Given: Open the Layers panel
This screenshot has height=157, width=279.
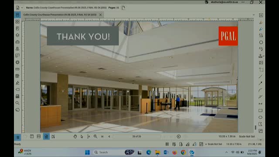Looking at the screenshot, I should coord(17,35).
